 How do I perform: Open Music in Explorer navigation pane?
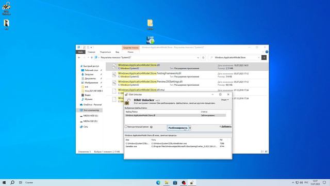[x=88, y=99]
